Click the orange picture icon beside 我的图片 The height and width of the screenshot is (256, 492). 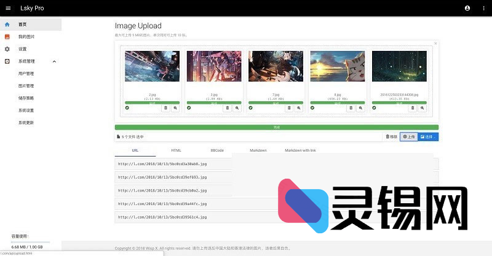click(x=7, y=37)
